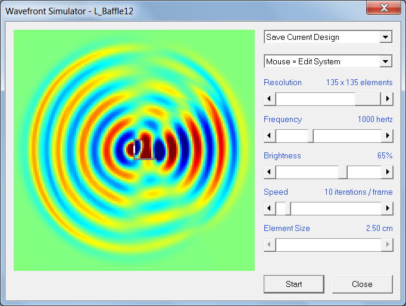Click the Resolution label
Image resolution: width=406 pixels, height=306 pixels.
[283, 82]
